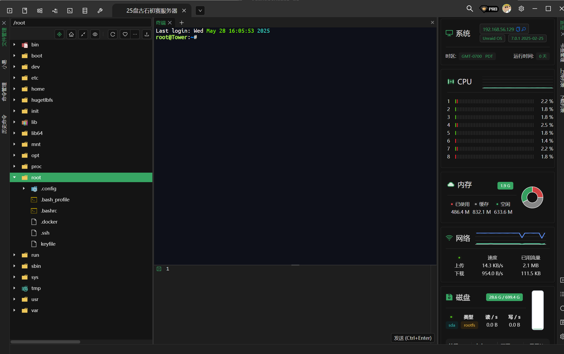Open the terminal session icon in top toolbar
The height and width of the screenshot is (354, 564).
[10, 11]
